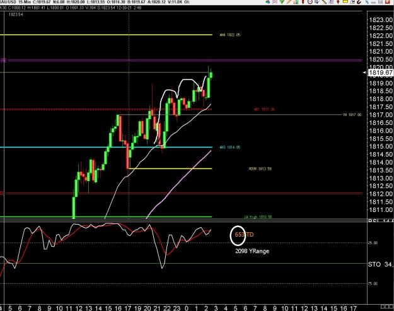Click the red circular clock toolbar icon
The image size is (394, 311).
[310, 2]
